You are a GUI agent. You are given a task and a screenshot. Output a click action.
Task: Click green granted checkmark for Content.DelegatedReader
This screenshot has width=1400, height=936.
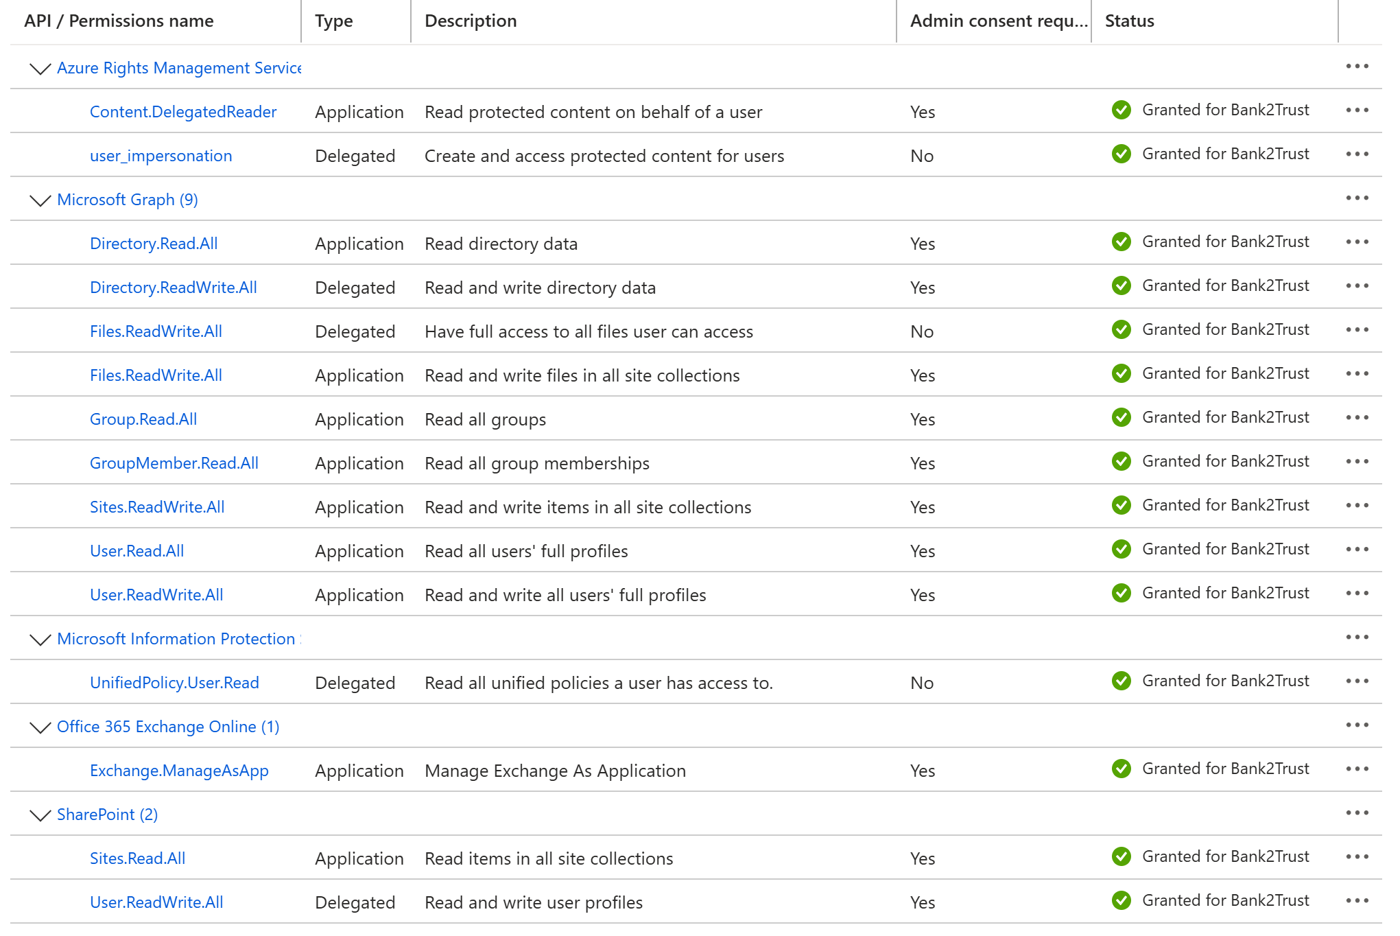pyautogui.click(x=1122, y=110)
